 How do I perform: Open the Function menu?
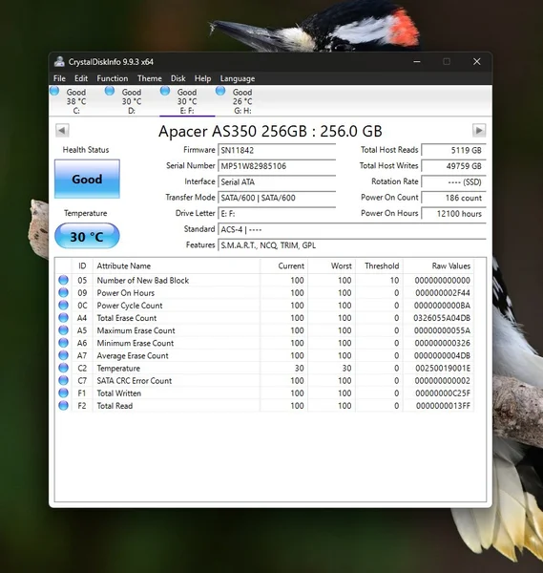pyautogui.click(x=112, y=78)
